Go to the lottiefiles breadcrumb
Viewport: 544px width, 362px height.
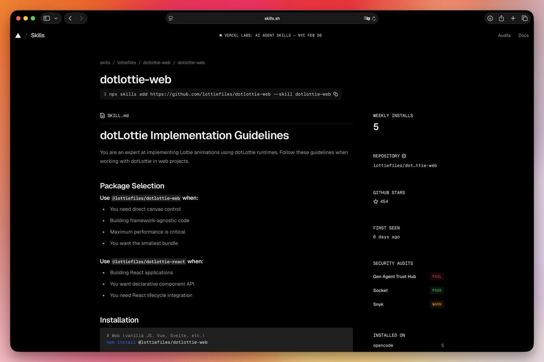[126, 62]
